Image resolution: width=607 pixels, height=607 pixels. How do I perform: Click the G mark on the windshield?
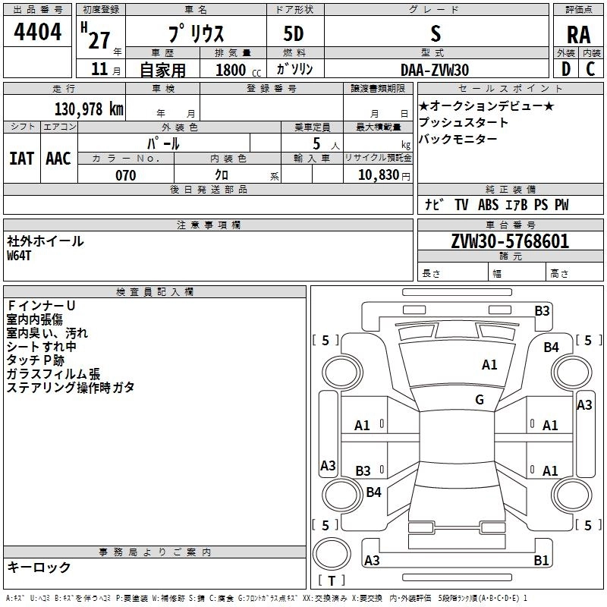tap(479, 400)
